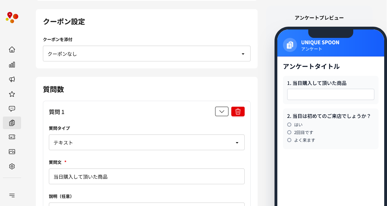Screen dimensions: 387x206
Task: Select the よく来ます radio option
Action: (289, 140)
